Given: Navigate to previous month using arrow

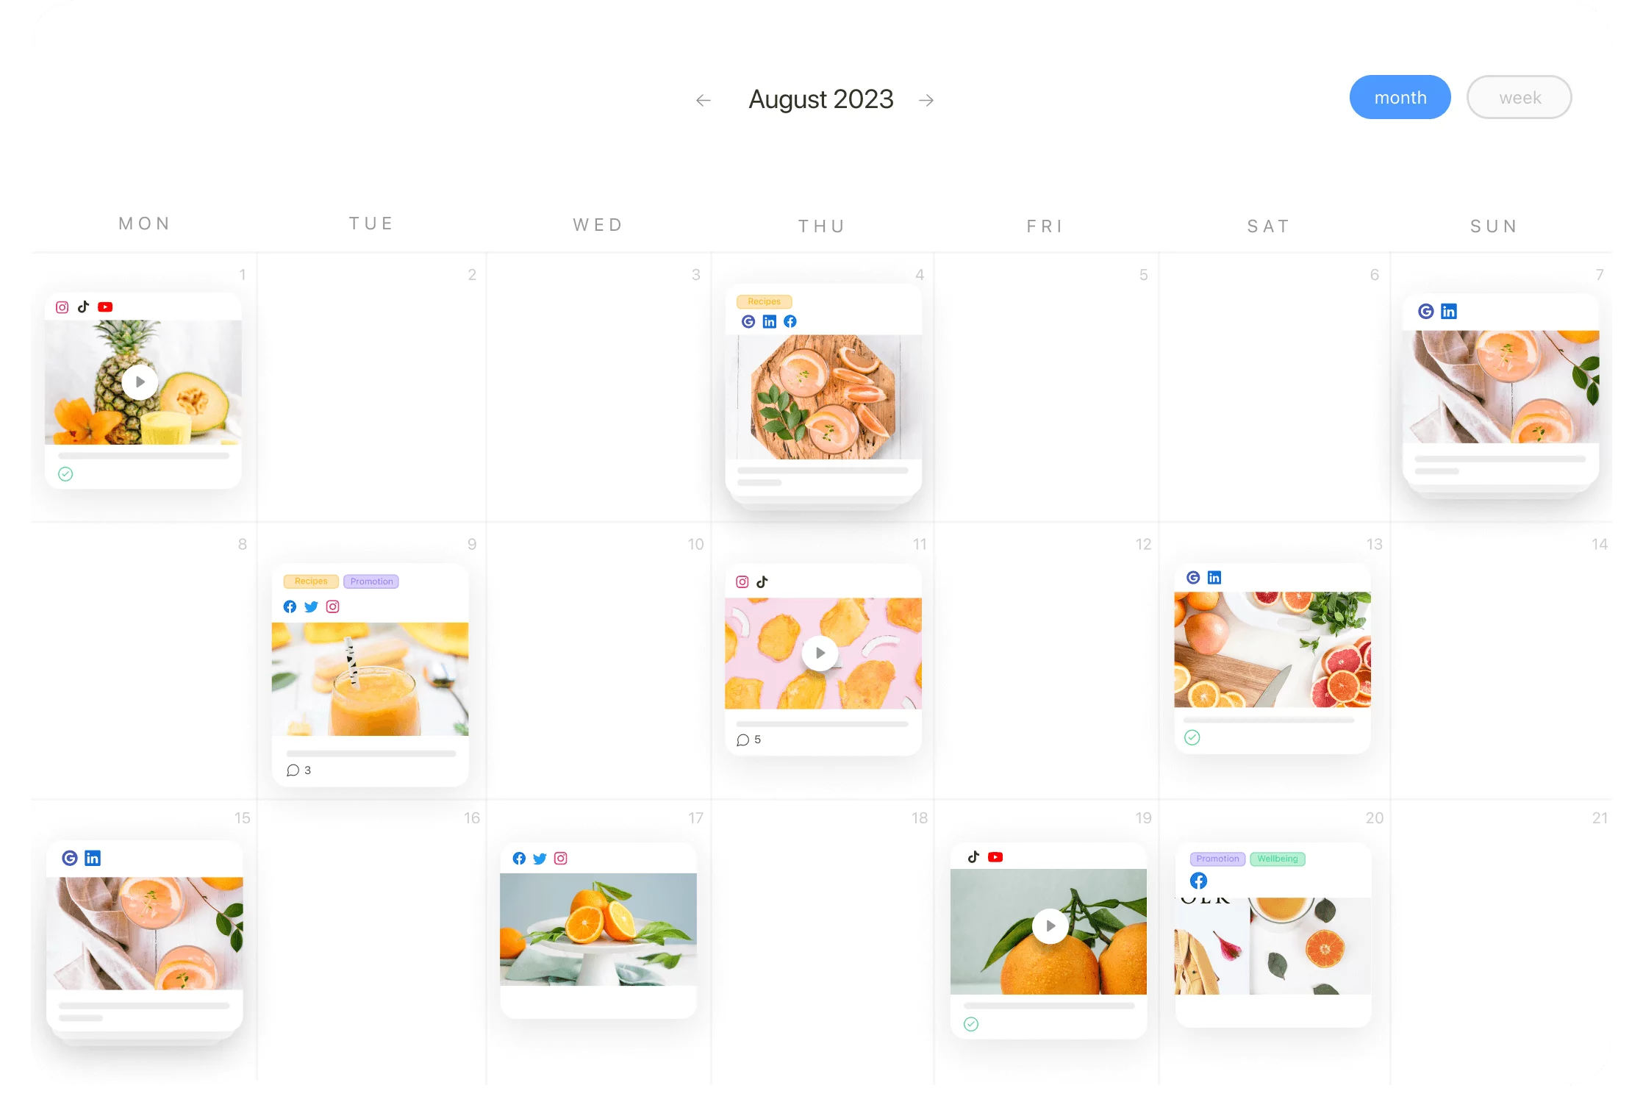Looking at the screenshot, I should (705, 99).
